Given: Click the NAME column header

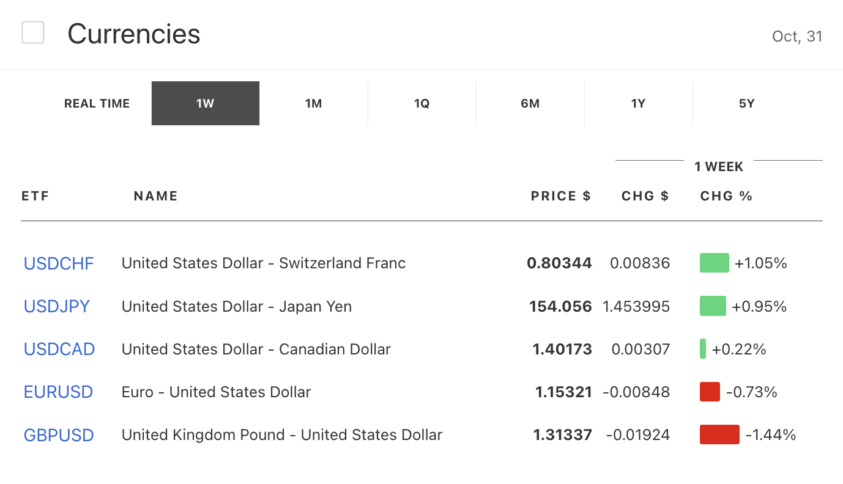Looking at the screenshot, I should [155, 196].
